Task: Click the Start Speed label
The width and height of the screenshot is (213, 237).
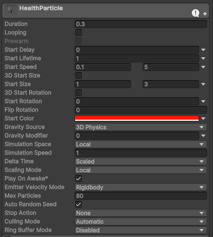Action: [x=21, y=67]
